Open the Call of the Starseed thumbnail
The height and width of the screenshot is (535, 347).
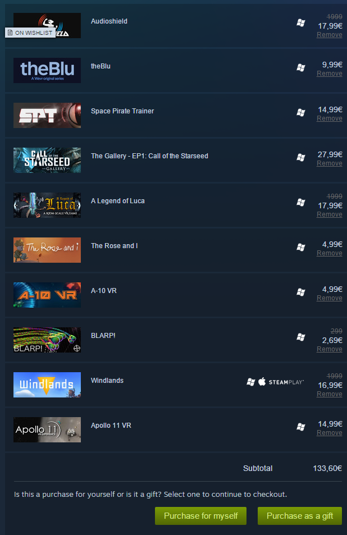[47, 161]
